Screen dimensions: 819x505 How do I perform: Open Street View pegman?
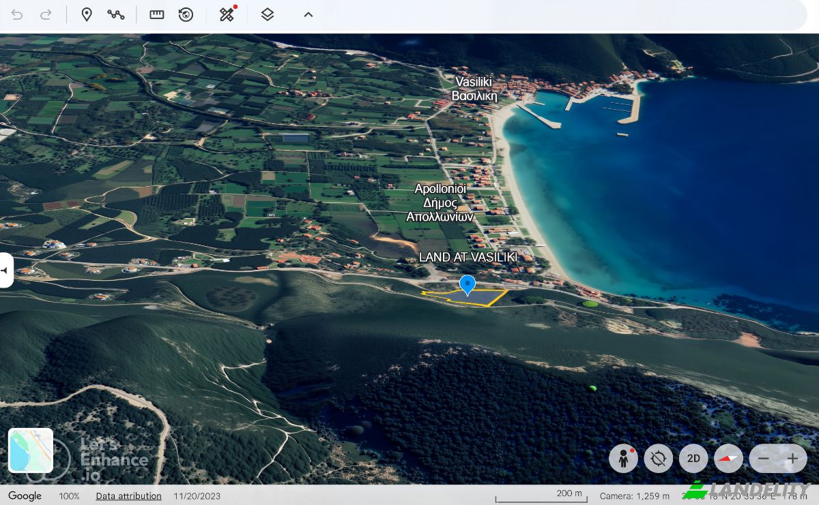coord(623,459)
